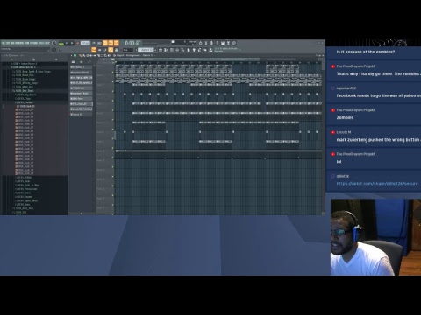Open the shared link in chat panel

click(x=377, y=184)
